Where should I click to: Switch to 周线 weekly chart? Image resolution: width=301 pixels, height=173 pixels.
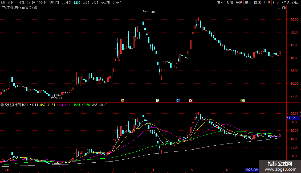point(86,2)
